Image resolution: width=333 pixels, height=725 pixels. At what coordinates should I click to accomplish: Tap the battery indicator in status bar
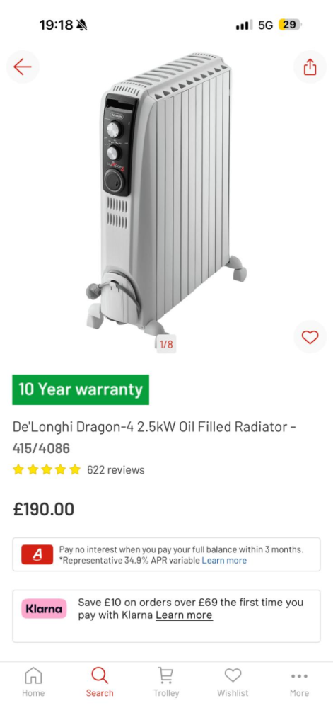(x=290, y=25)
